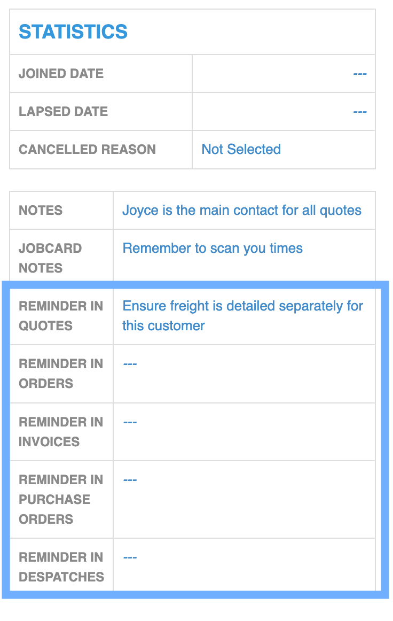Click the REMINDER IN INVOICES label
This screenshot has height=621, width=393.
pos(61,432)
